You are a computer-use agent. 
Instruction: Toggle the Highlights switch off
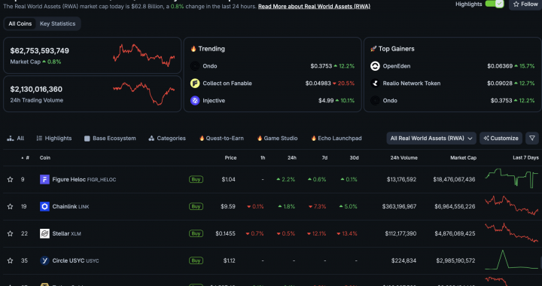click(495, 5)
